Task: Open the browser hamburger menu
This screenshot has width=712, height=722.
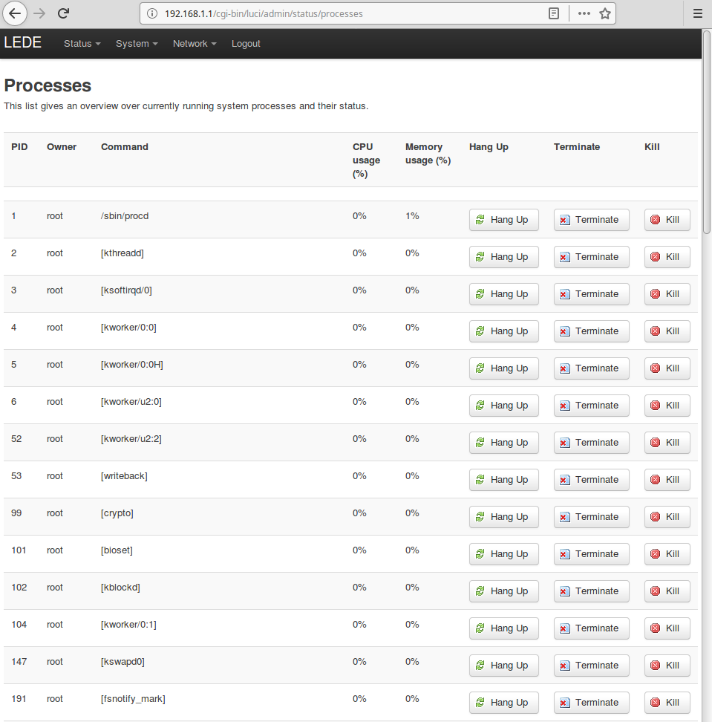Action: tap(698, 14)
